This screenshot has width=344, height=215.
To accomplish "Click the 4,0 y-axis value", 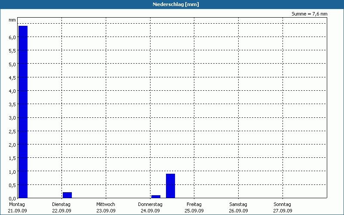I will (x=12, y=91).
